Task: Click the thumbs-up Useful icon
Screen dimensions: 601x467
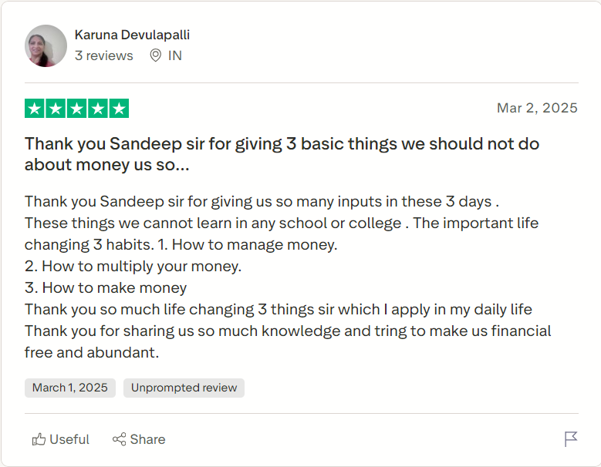Action: coord(39,439)
